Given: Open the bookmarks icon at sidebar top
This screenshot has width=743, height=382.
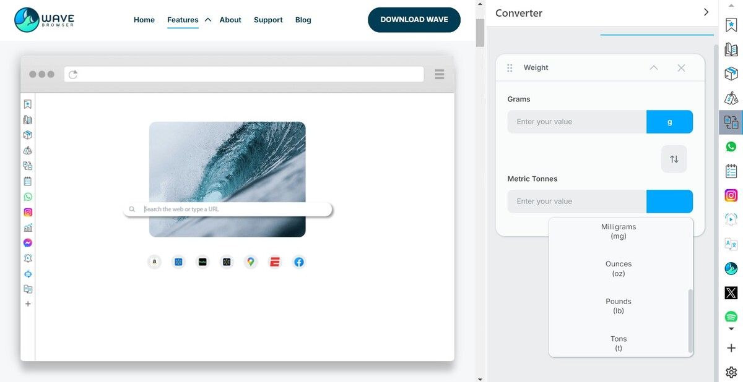Looking at the screenshot, I should pos(731,25).
